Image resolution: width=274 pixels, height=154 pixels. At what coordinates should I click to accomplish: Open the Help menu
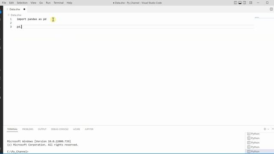pyautogui.click(x=69, y=3)
